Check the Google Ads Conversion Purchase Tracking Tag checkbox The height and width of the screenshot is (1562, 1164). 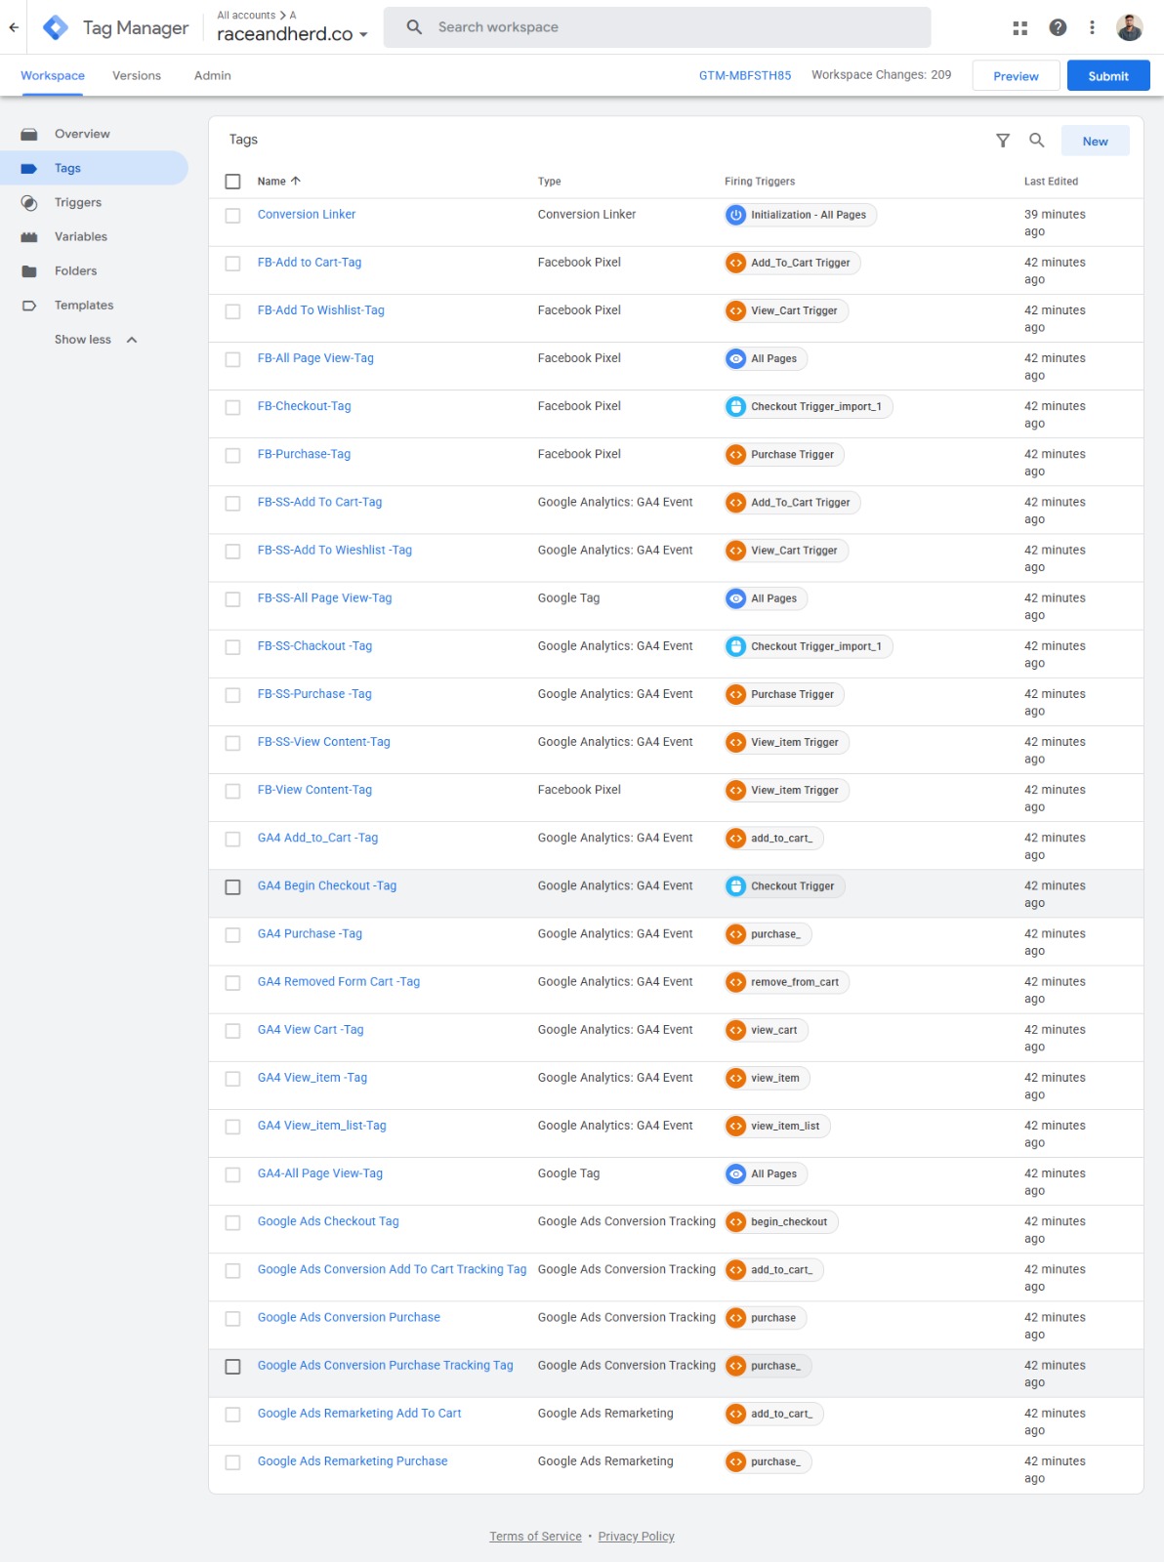click(232, 1367)
